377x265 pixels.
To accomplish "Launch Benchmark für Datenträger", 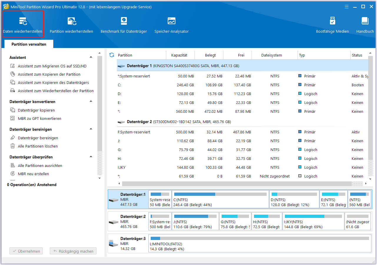I will pos(124,24).
